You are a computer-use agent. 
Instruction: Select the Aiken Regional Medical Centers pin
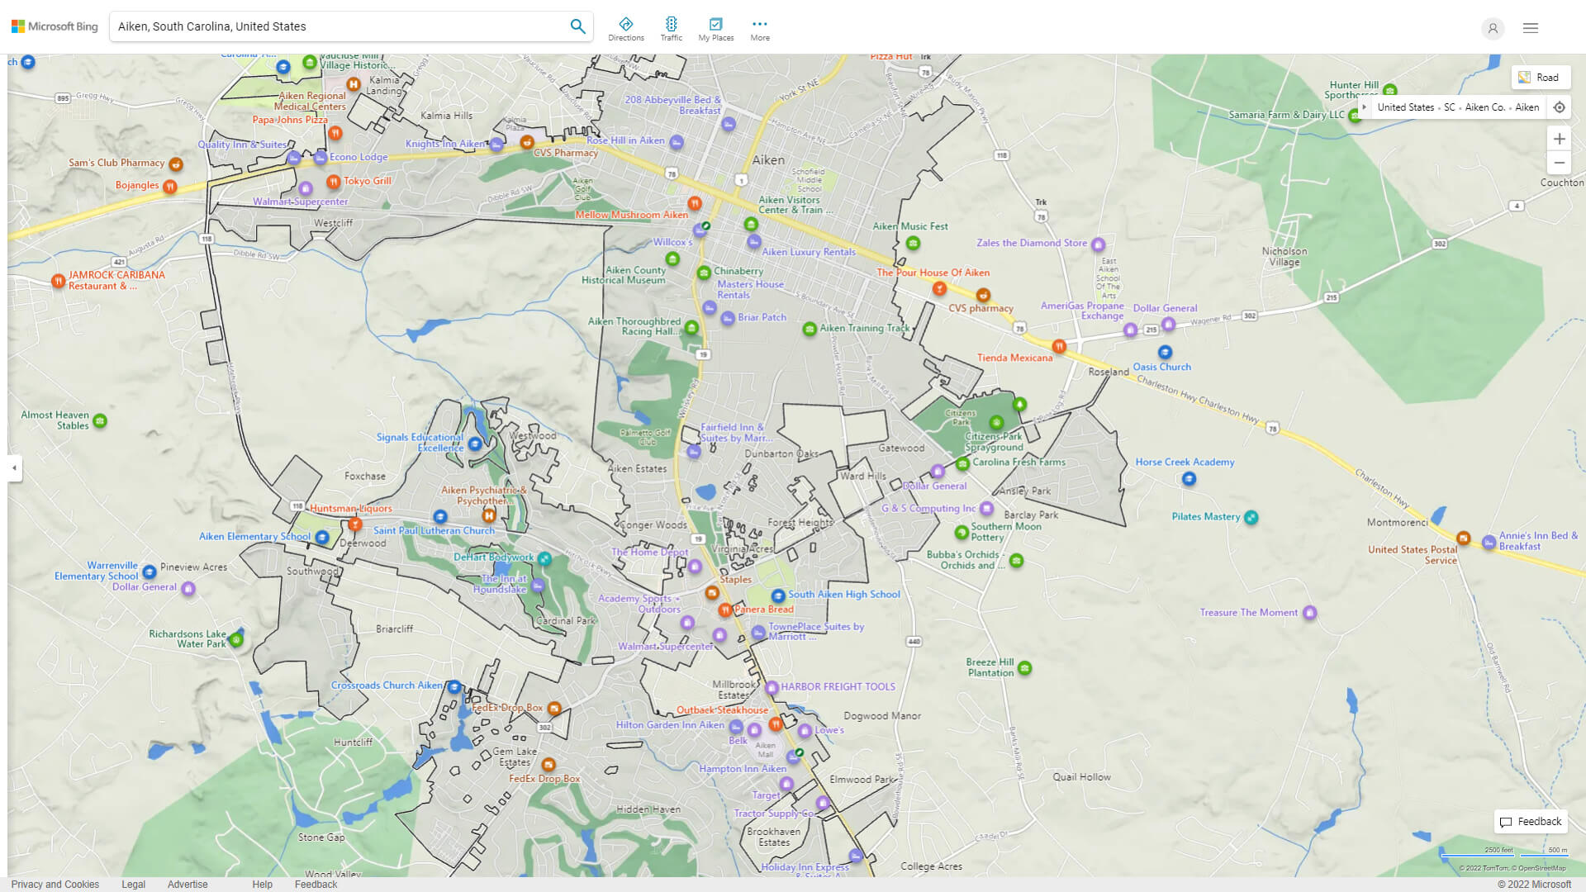pyautogui.click(x=353, y=85)
